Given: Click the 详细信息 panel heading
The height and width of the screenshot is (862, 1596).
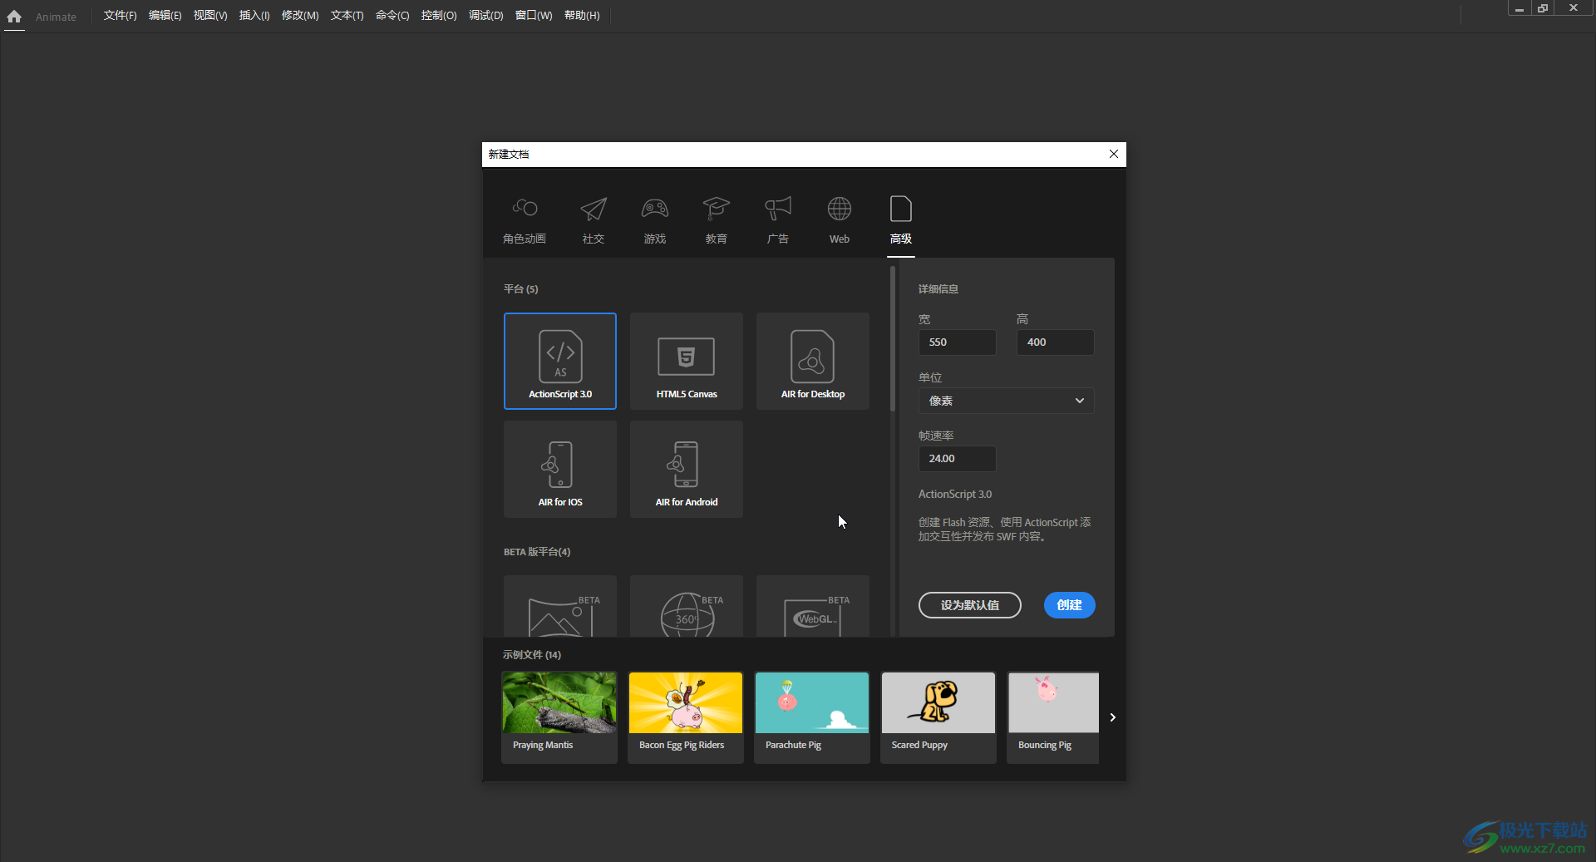Looking at the screenshot, I should (x=938, y=289).
